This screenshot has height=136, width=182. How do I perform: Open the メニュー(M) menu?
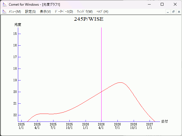pos(15,12)
